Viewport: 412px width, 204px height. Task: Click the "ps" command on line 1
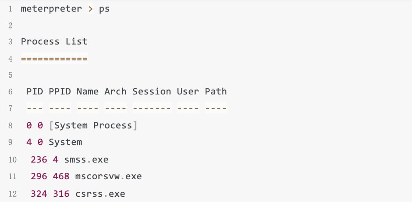(104, 9)
